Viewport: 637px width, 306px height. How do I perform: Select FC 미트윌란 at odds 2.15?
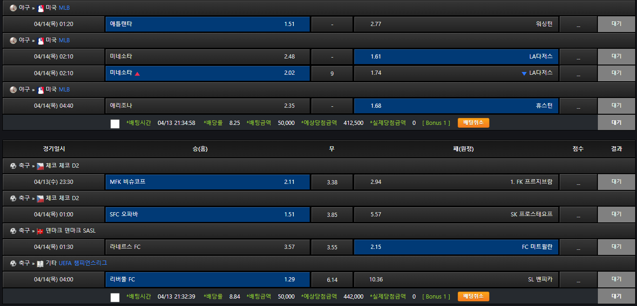pyautogui.click(x=456, y=247)
